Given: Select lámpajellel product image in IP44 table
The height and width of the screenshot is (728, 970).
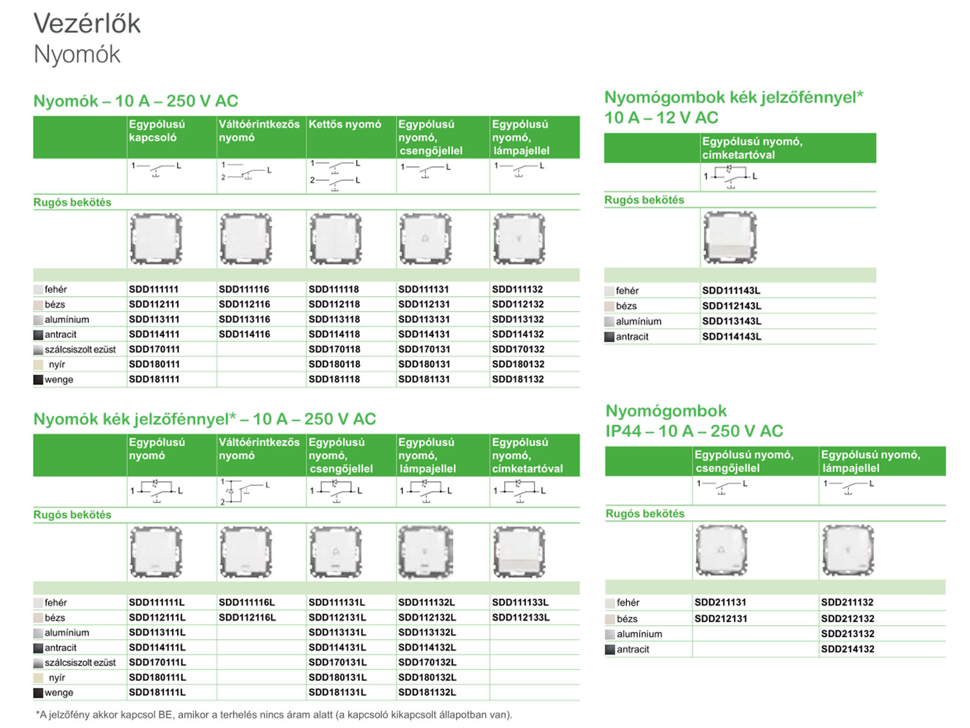Looking at the screenshot, I should coord(848,550).
